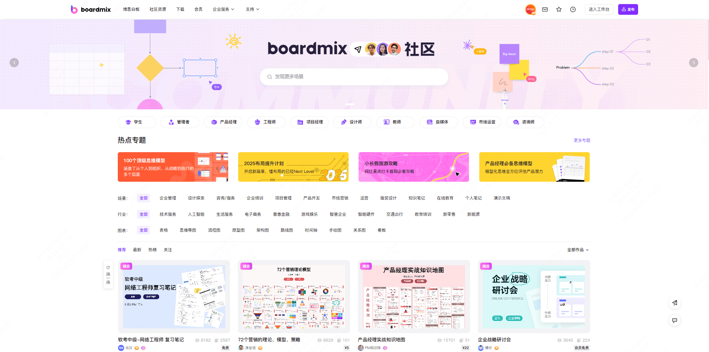Open the mail inbox icon
The width and height of the screenshot is (709, 352).
(545, 9)
